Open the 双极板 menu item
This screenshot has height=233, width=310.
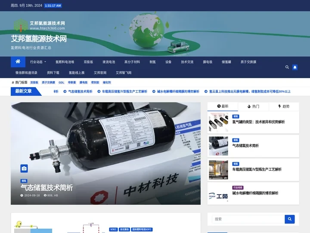click(88, 62)
